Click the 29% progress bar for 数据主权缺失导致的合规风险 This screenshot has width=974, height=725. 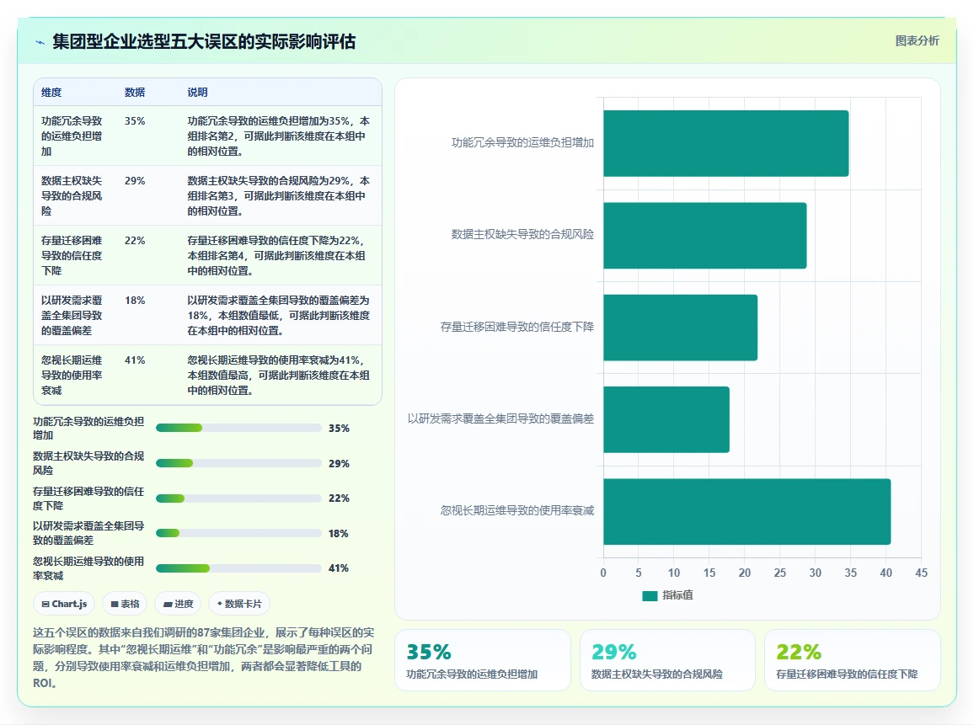[x=238, y=463]
